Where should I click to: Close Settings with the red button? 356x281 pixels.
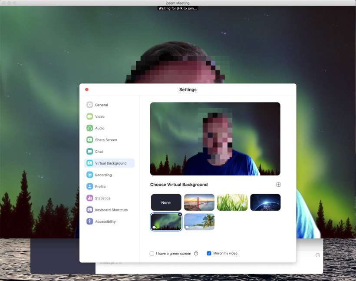click(87, 89)
